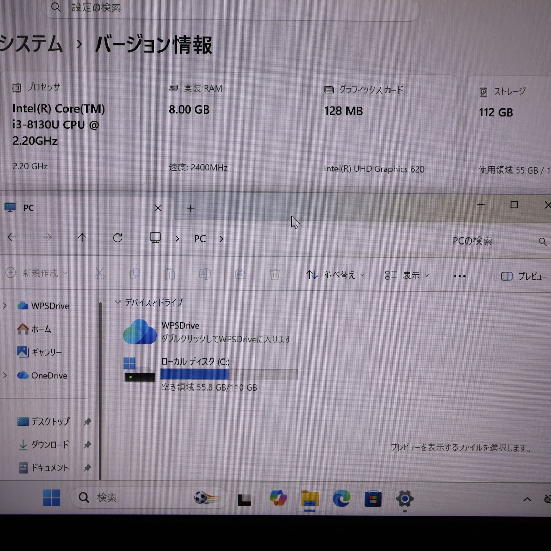The image size is (551, 551).
Task: Go up one folder level
Action: pos(82,238)
